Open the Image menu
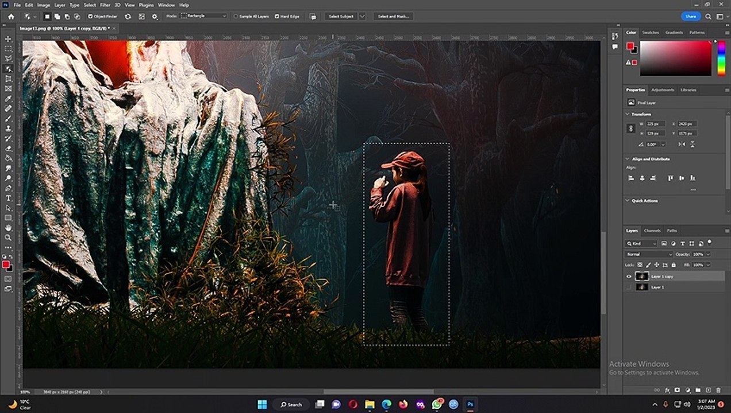The image size is (731, 413). (x=44, y=5)
